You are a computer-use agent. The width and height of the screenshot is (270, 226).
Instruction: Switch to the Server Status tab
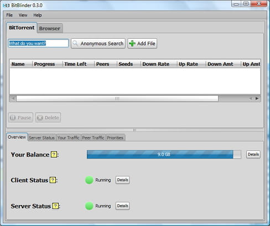tap(41, 138)
